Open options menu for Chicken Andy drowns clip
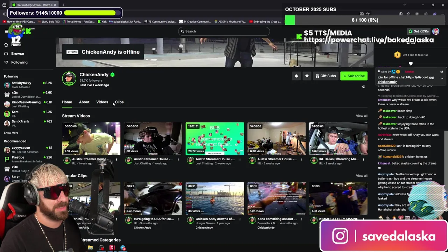Viewport: 448px width, 252px height. [240, 219]
